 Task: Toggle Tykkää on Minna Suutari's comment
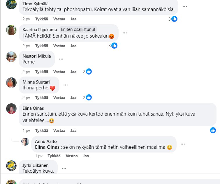42,98
